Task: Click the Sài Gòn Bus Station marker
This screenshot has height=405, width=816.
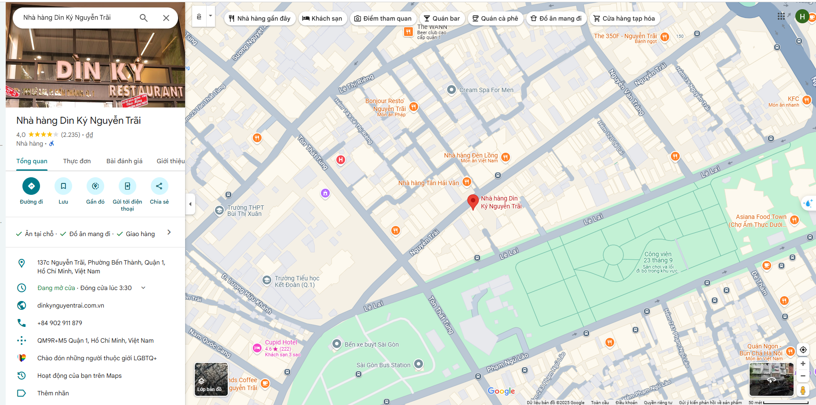Action: (419, 364)
